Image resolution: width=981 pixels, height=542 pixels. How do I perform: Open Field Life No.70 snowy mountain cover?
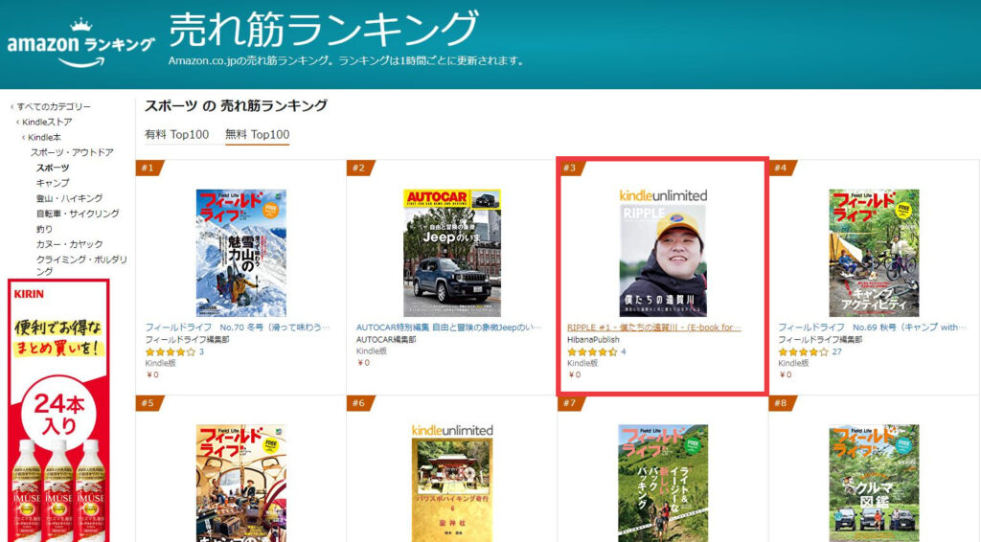point(240,253)
